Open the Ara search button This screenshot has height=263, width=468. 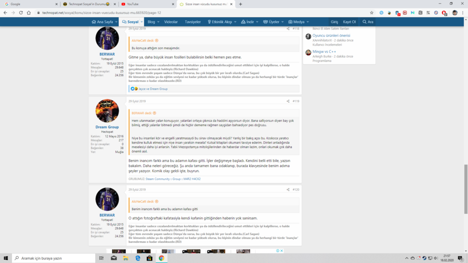coord(368,22)
